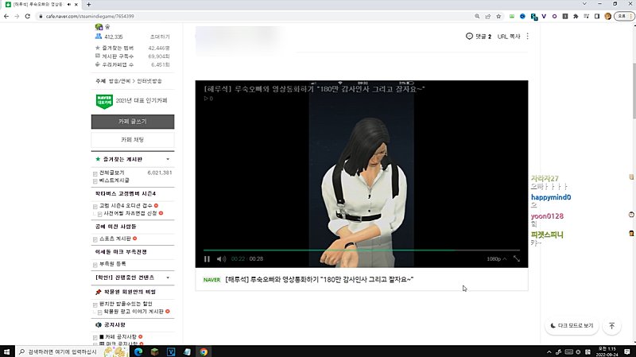Toggle 다크 모드로 보기 dark mode button

[x=572, y=326]
